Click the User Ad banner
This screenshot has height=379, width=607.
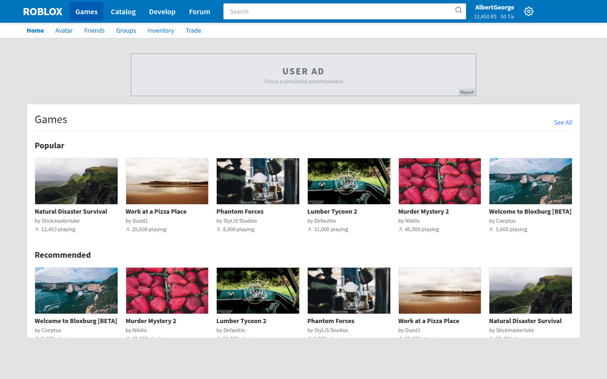pyautogui.click(x=303, y=75)
